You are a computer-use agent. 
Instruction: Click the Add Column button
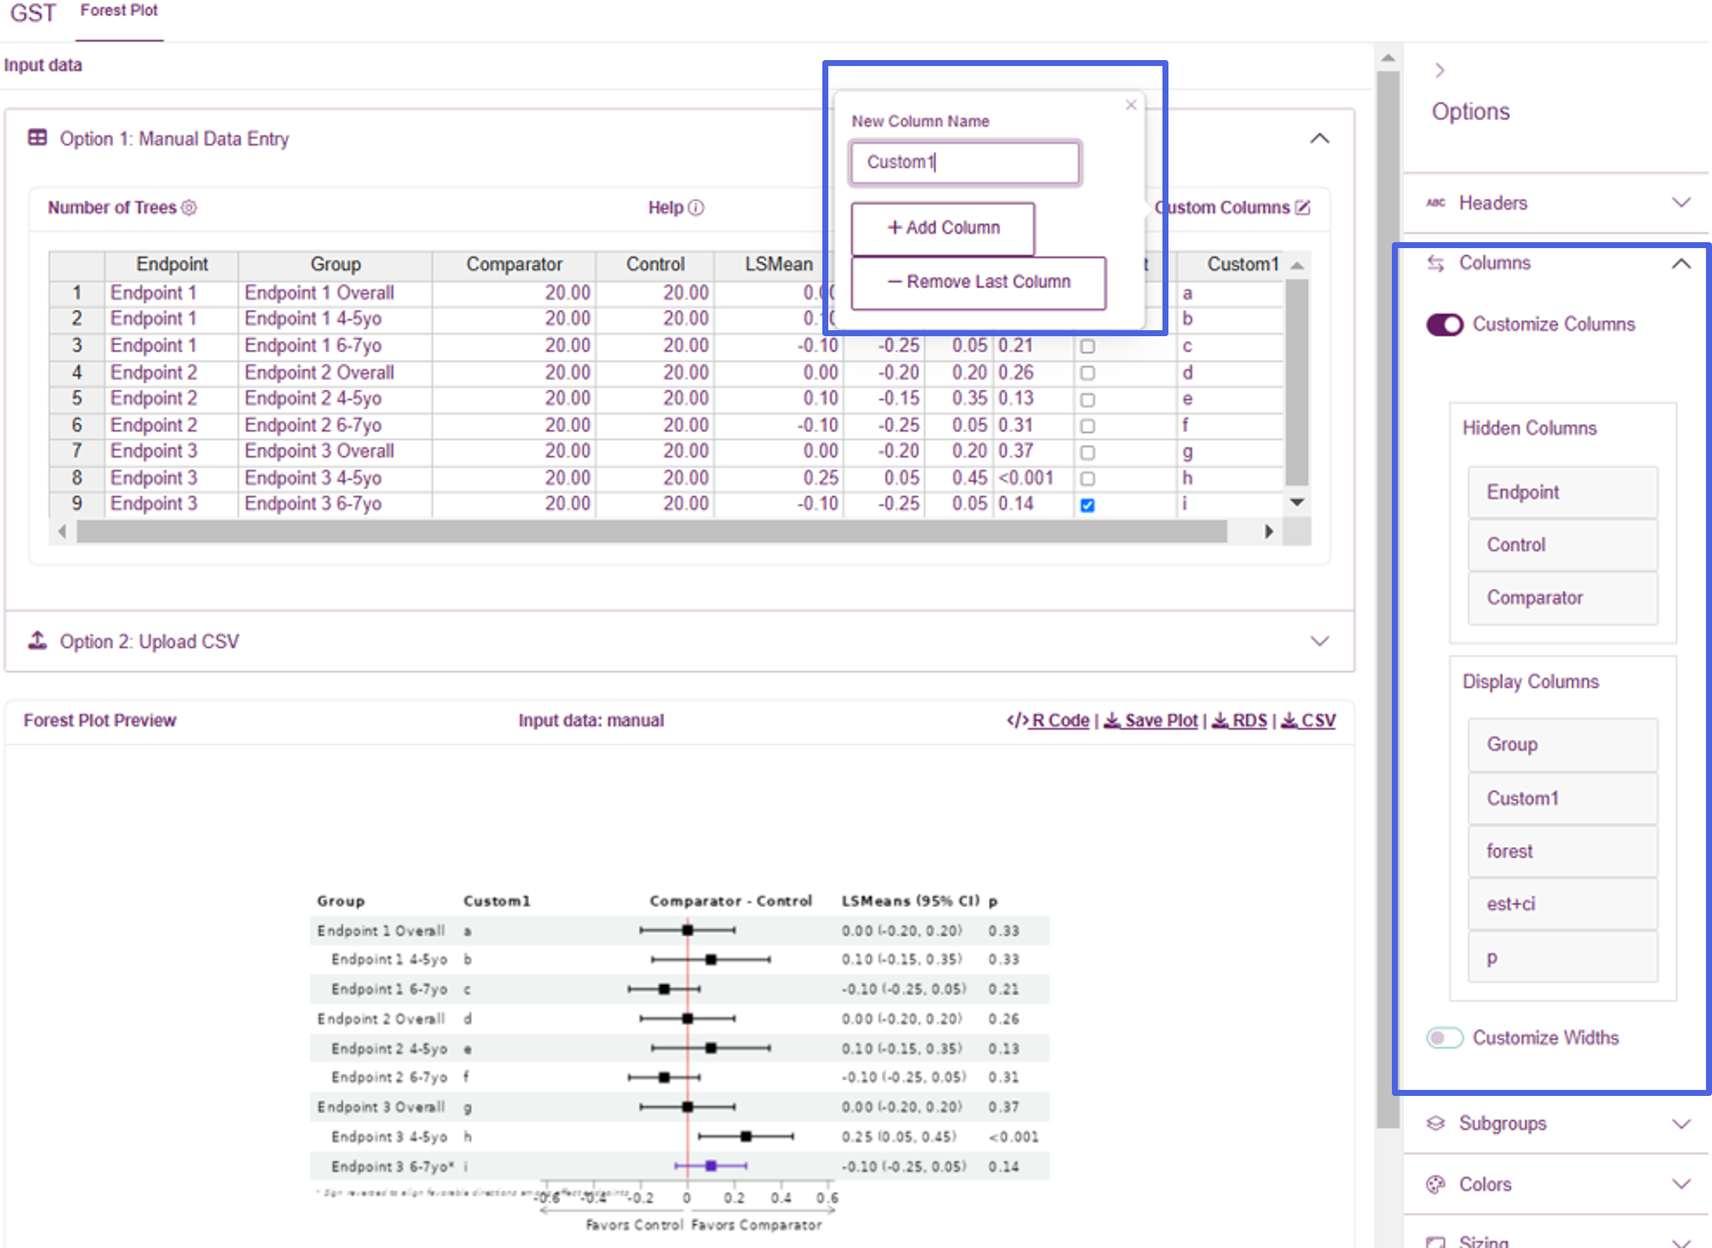point(942,228)
